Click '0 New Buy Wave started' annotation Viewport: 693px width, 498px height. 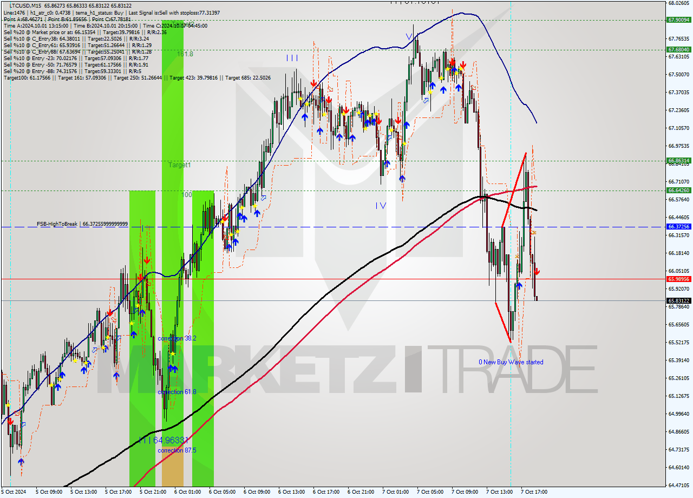[511, 362]
